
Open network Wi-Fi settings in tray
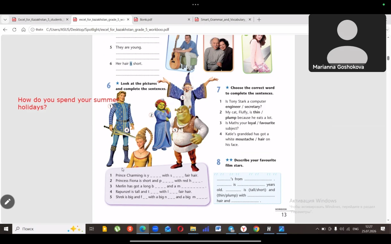pos(348,229)
